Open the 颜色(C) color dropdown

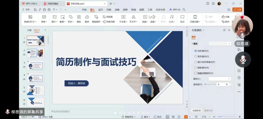pyautogui.click(x=220, y=79)
